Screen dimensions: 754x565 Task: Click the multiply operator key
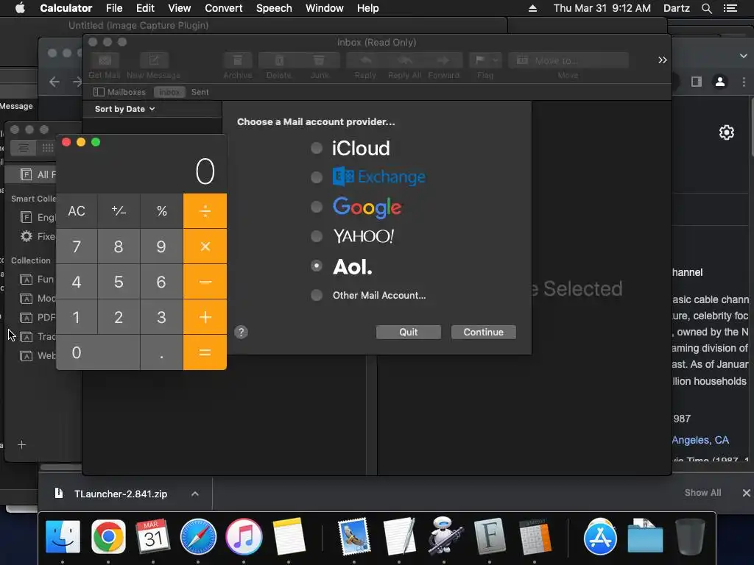click(205, 246)
